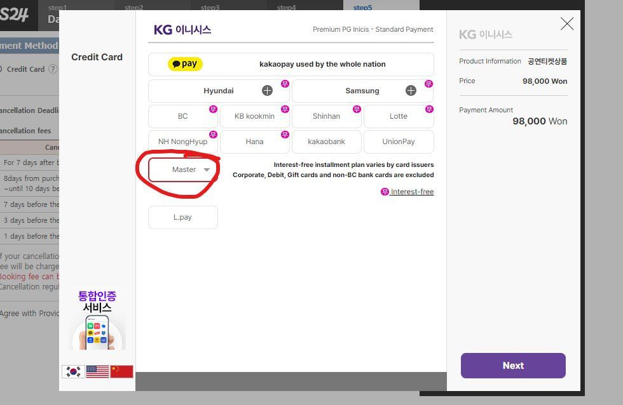This screenshot has width=623, height=405.
Task: Select Shinhan card
Action: pyautogui.click(x=327, y=116)
